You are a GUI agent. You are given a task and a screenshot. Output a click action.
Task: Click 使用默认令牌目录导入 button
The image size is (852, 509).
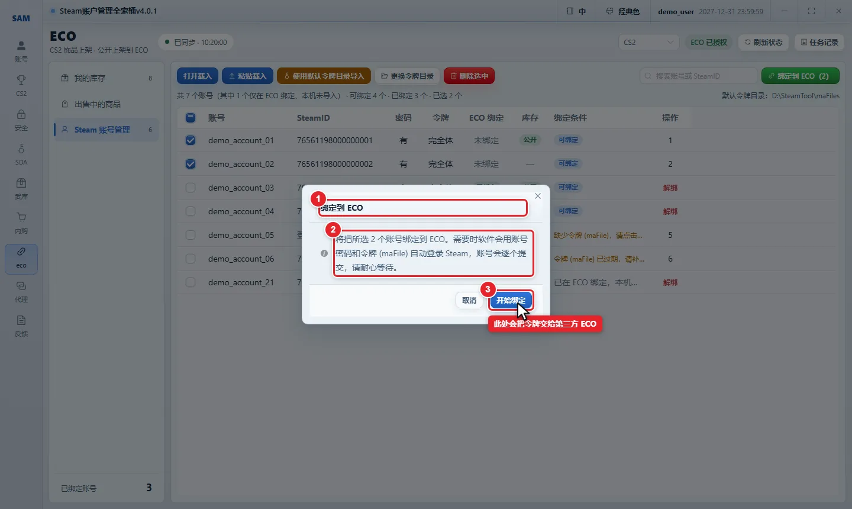coord(324,76)
